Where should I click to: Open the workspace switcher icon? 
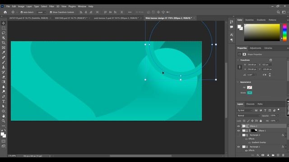[284, 12]
